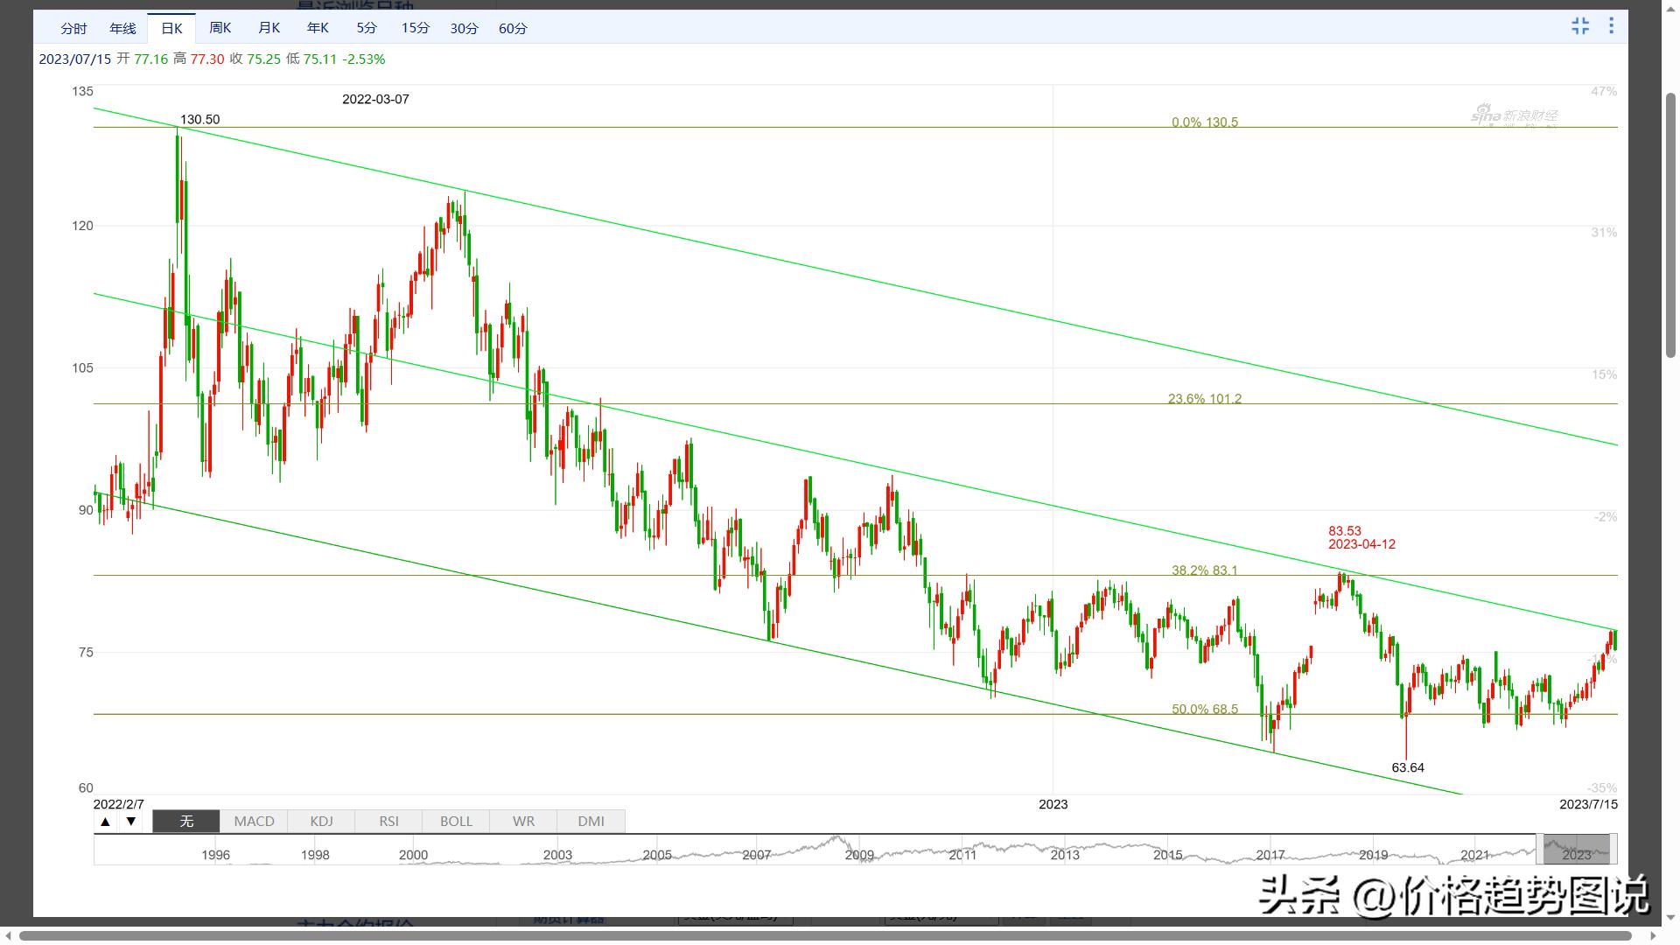Open the 分时 intraday tab
1680x945 pixels.
click(x=73, y=29)
